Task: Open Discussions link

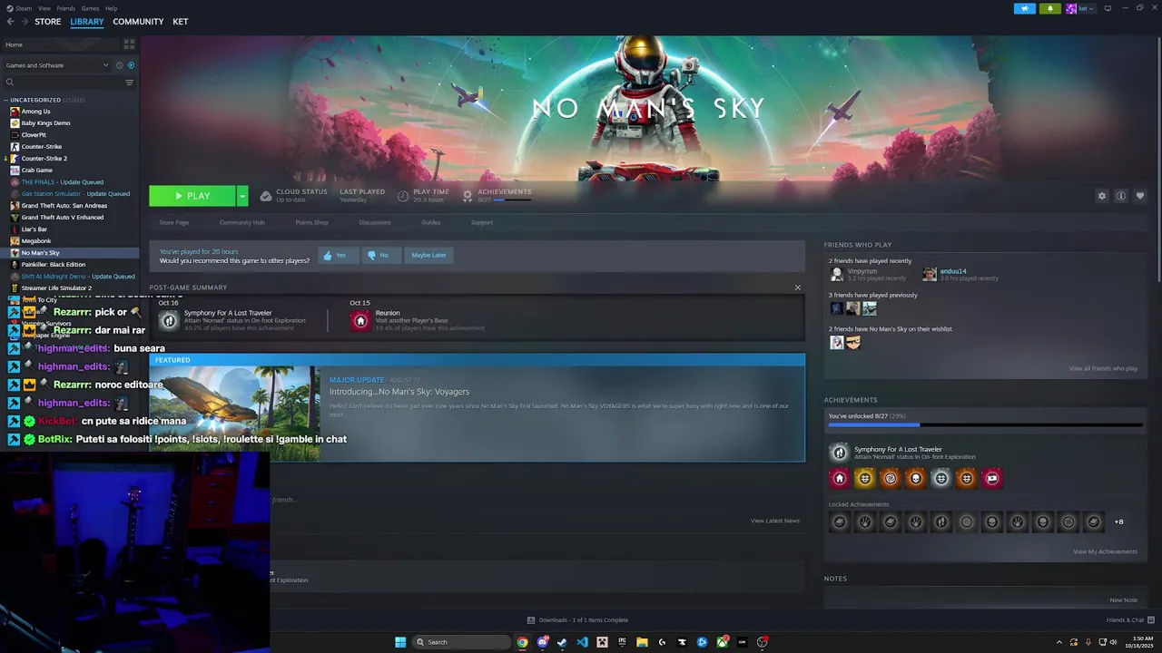Action: (x=375, y=222)
